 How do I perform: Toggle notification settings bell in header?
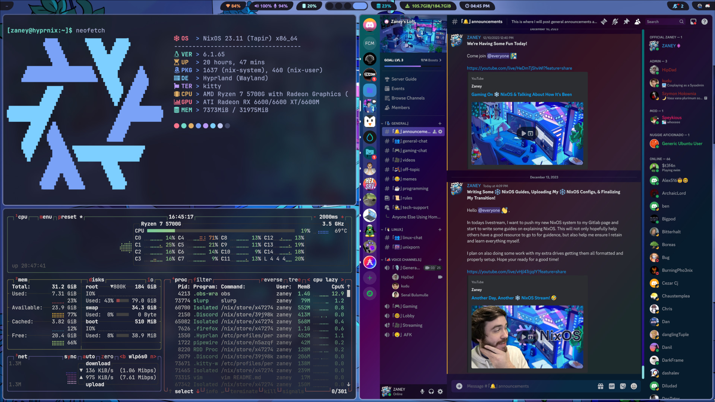coord(615,22)
